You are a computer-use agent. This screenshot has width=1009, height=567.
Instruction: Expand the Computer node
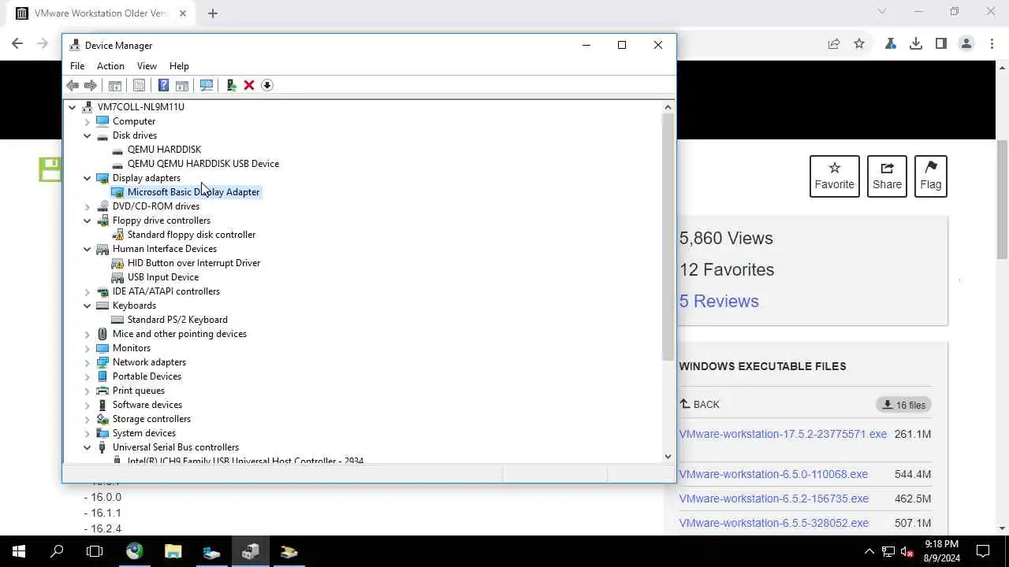point(87,121)
